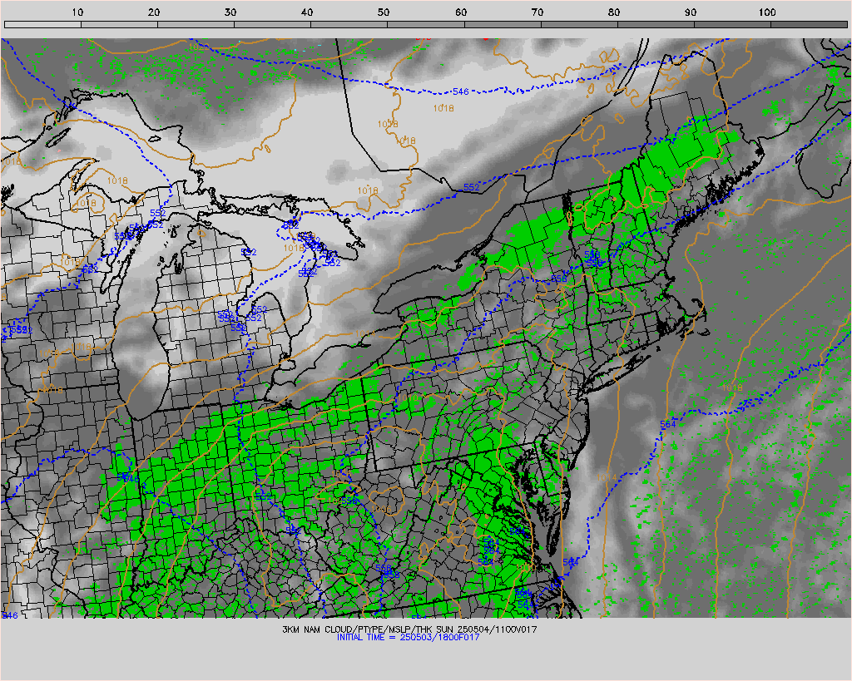Pick the legend segment between 90 and 100
The image size is (852, 681).
(732, 24)
